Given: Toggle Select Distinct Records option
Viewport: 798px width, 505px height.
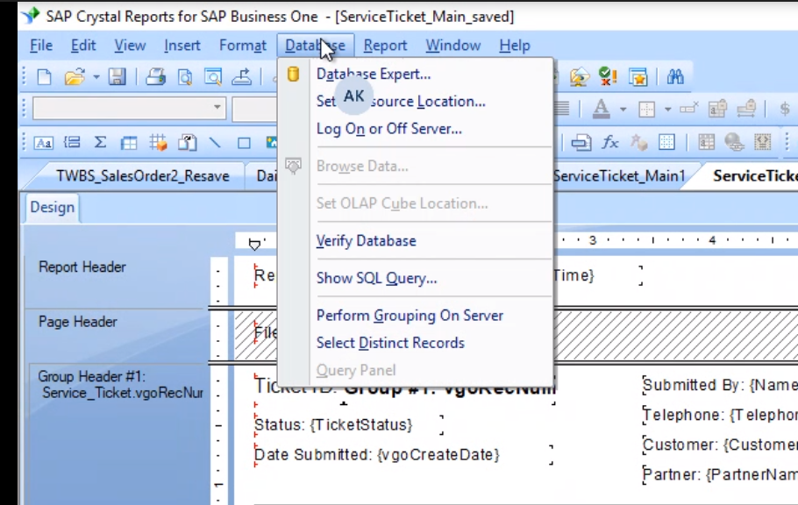Looking at the screenshot, I should pos(390,343).
